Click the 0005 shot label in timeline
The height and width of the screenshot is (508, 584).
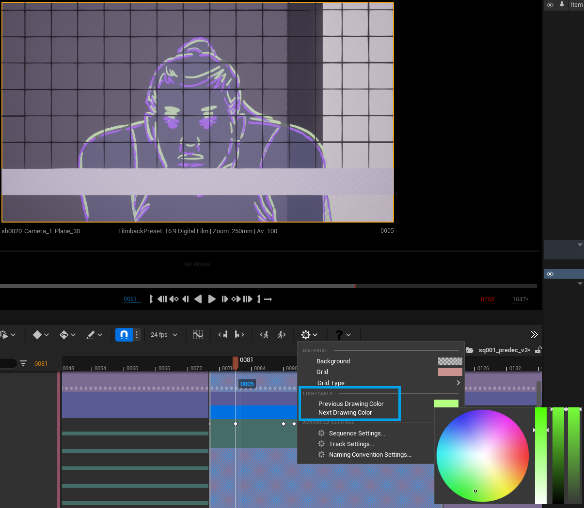[247, 384]
